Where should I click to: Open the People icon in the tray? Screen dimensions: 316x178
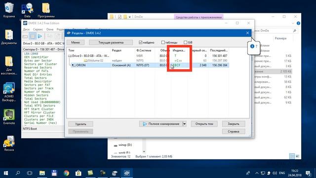(x=248, y=173)
